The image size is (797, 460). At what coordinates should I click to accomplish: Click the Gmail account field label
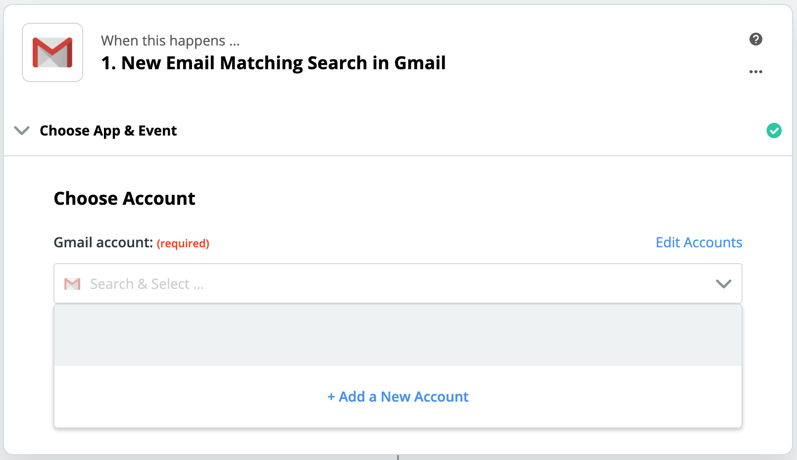[x=103, y=242]
